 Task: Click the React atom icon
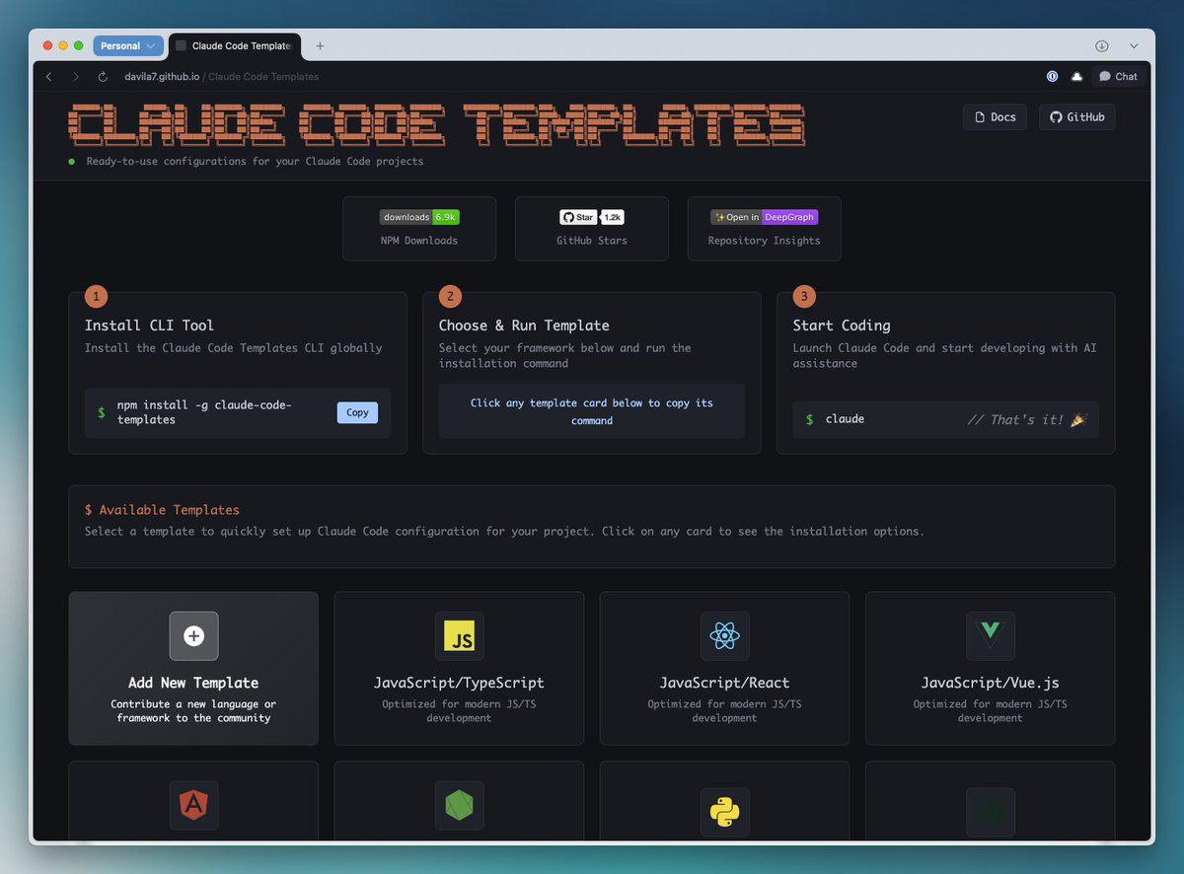(724, 636)
